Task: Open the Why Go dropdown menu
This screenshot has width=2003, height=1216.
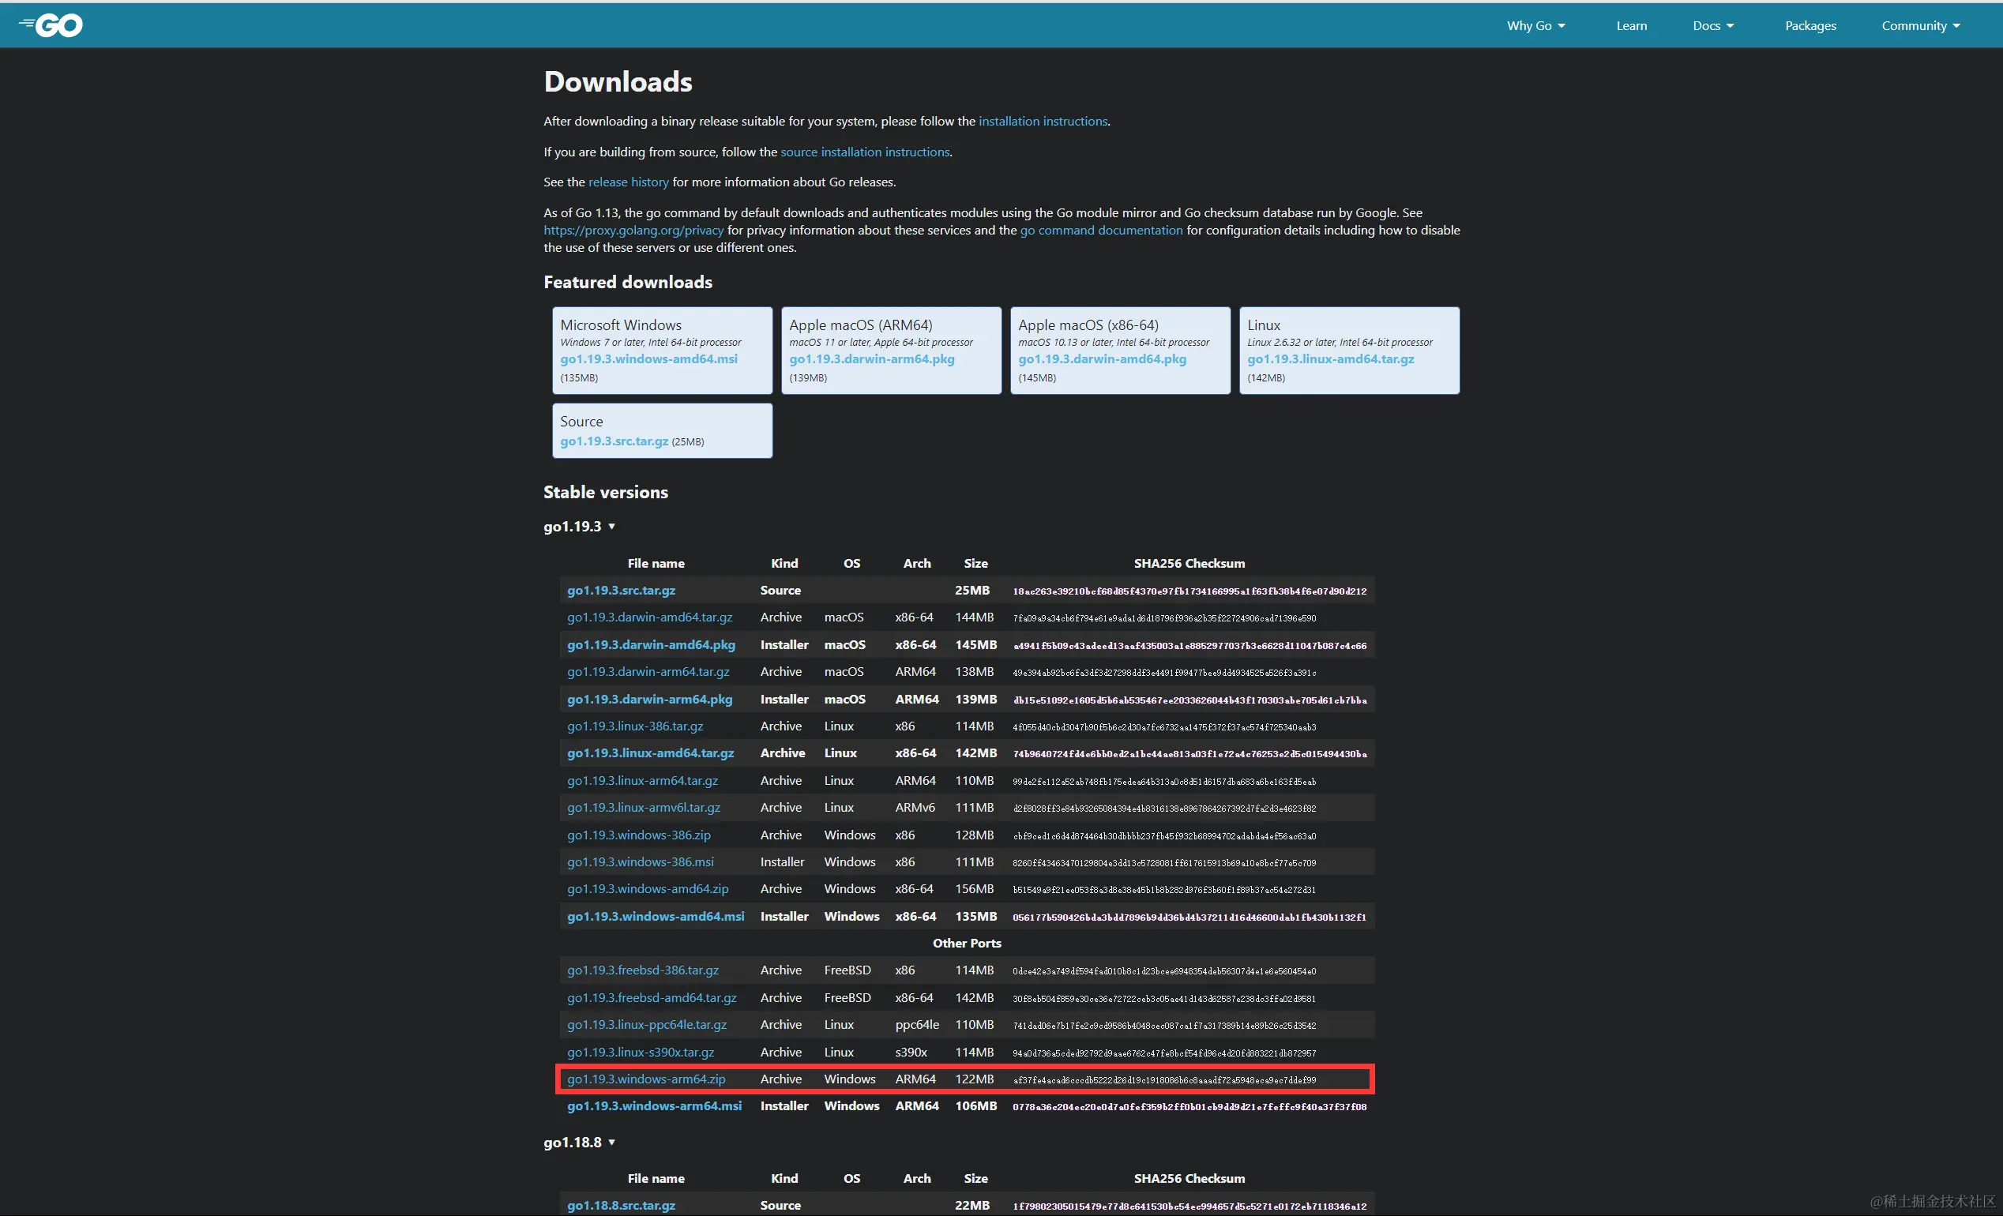Action: (1535, 25)
